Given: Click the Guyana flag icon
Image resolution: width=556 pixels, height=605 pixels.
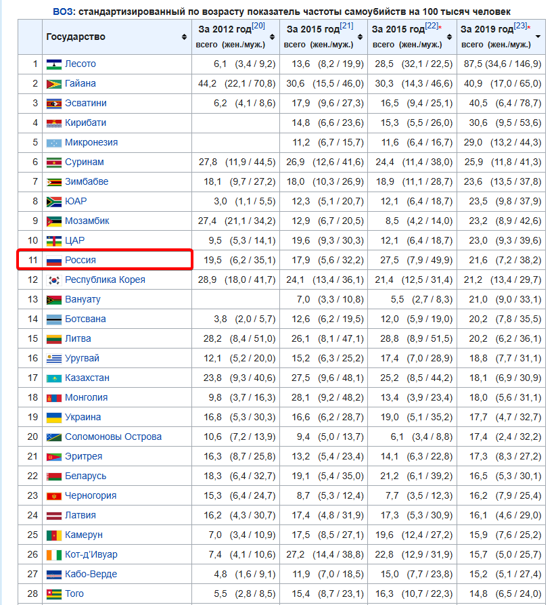Looking at the screenshot, I should pyautogui.click(x=53, y=84).
